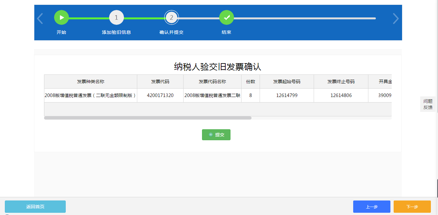The image size is (438, 215).
Task: Select step 1 circle 添加验旧信息
Action: pyautogui.click(x=117, y=17)
